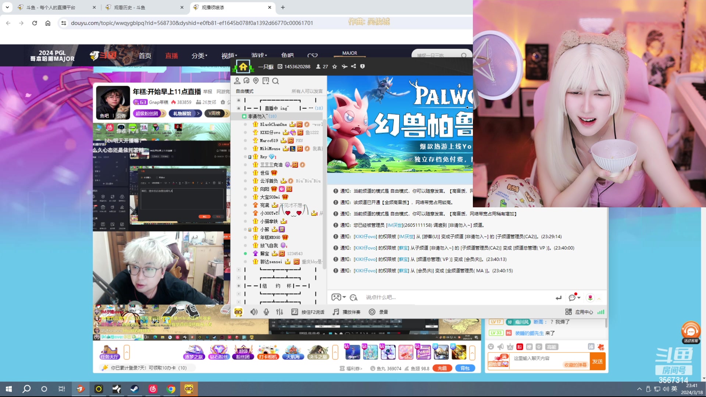Open the recent visits headset icon
706x397 pixels.
click(x=246, y=81)
